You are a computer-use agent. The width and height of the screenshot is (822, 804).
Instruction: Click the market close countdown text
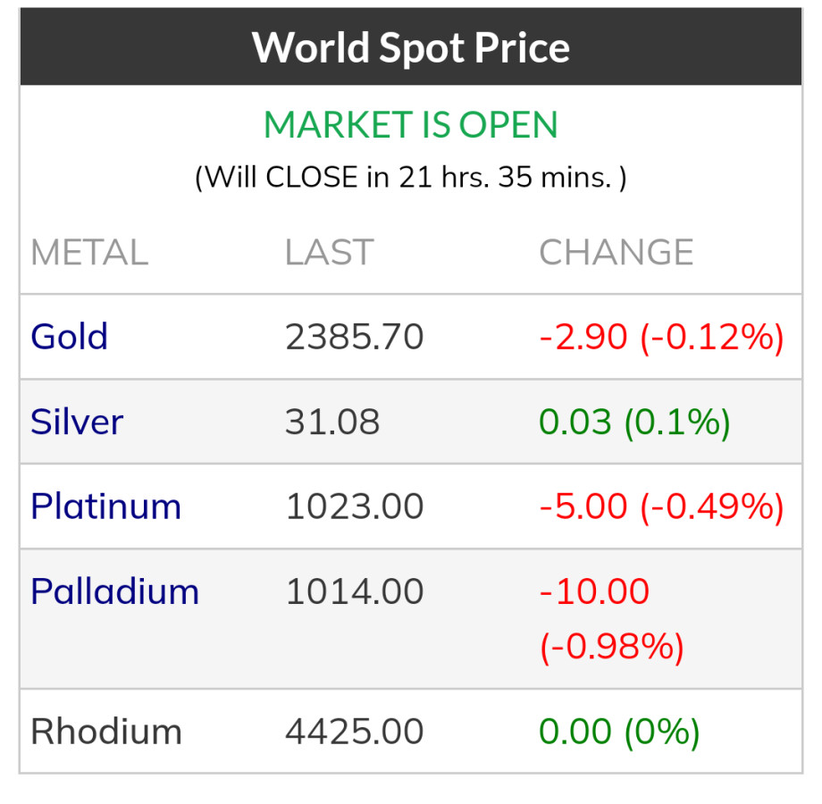pyautogui.click(x=411, y=177)
